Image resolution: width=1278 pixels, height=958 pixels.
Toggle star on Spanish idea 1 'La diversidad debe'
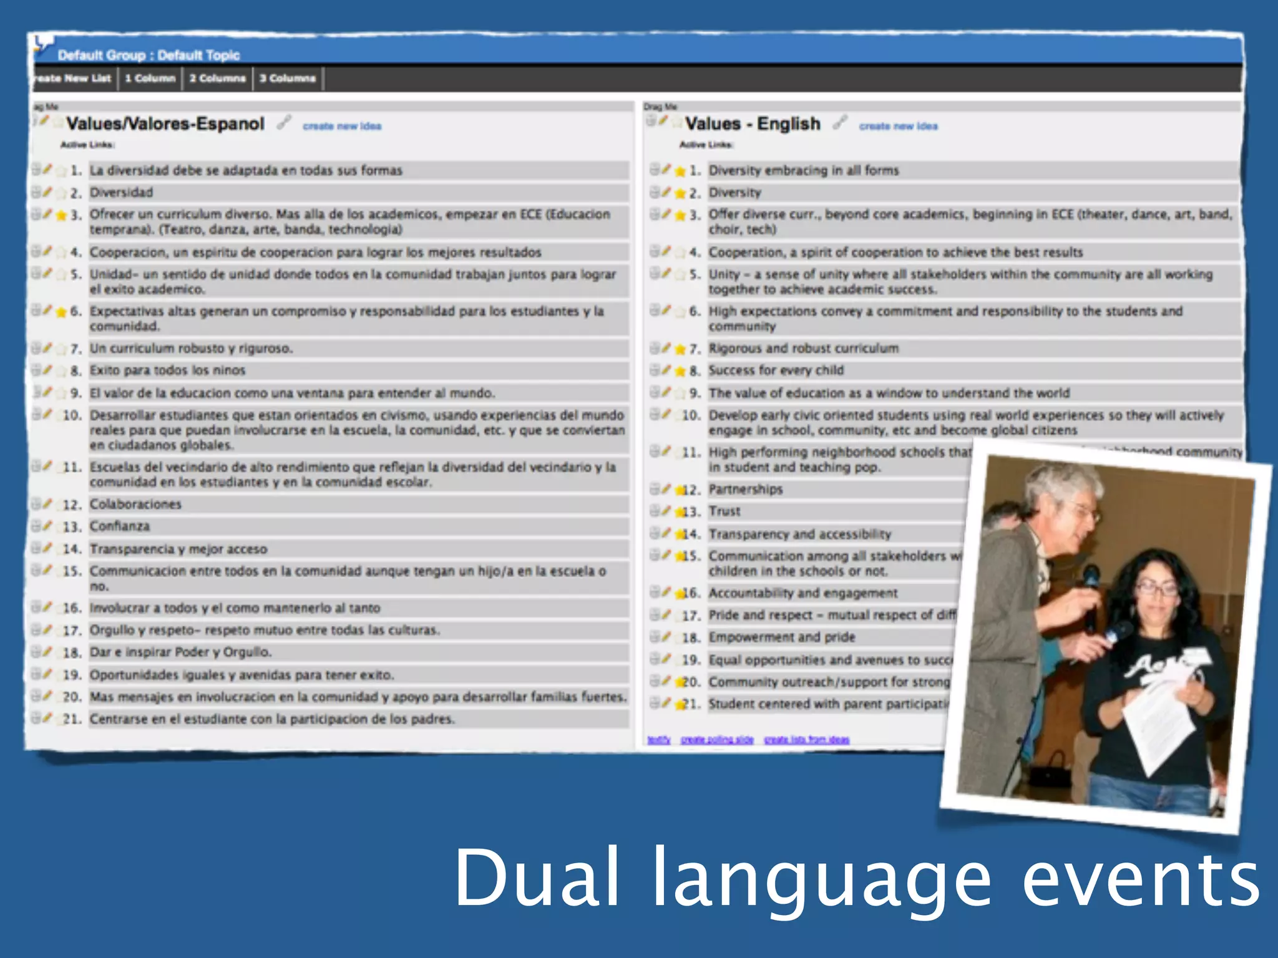pos(61,170)
